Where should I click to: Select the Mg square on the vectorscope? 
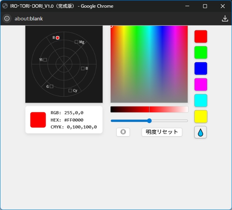click(x=76, y=42)
